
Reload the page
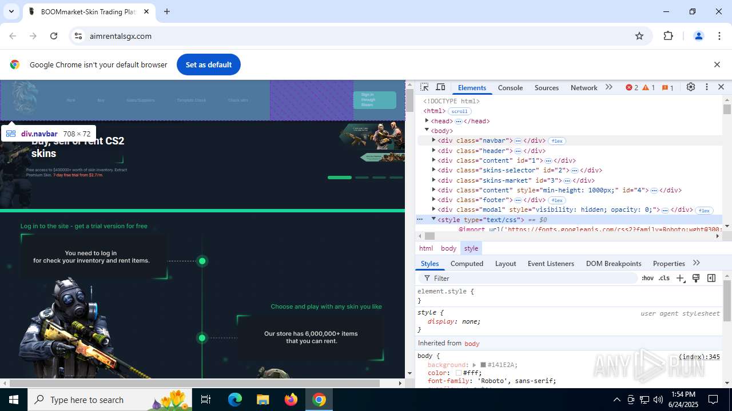(x=54, y=36)
